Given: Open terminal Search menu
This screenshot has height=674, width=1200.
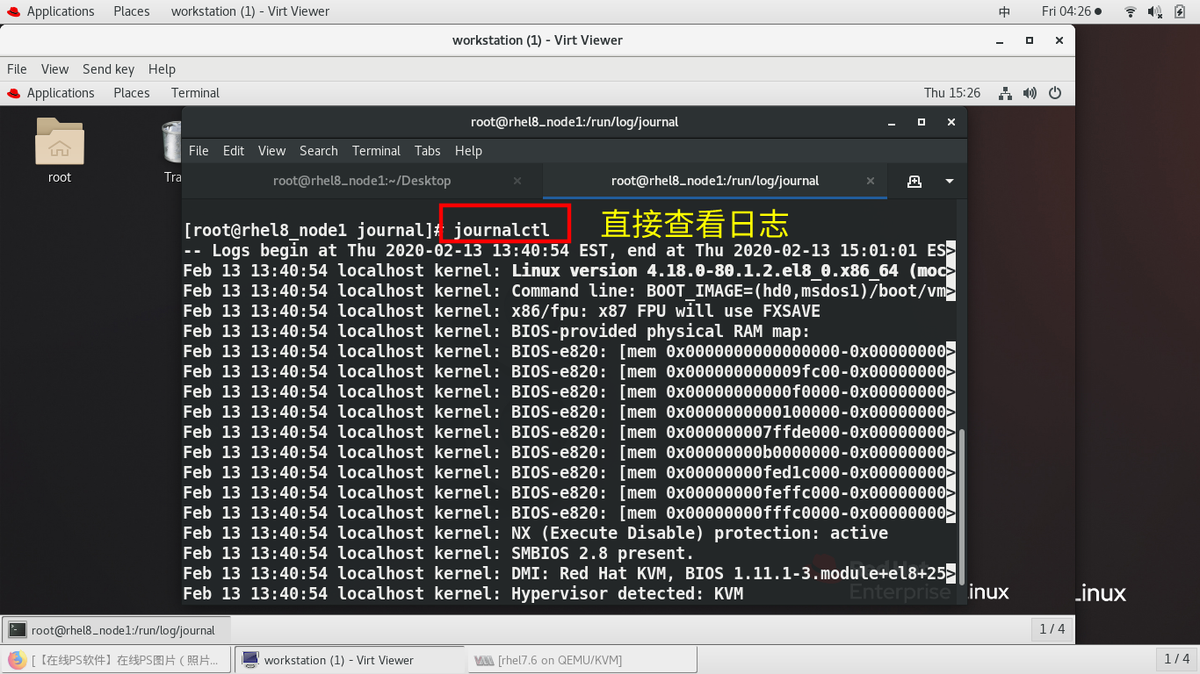Looking at the screenshot, I should click(x=319, y=151).
